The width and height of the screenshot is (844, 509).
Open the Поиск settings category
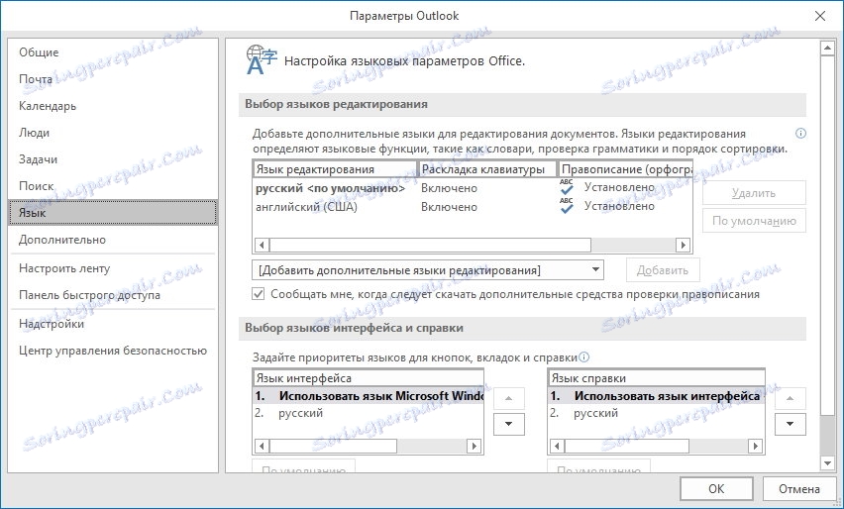pos(113,186)
